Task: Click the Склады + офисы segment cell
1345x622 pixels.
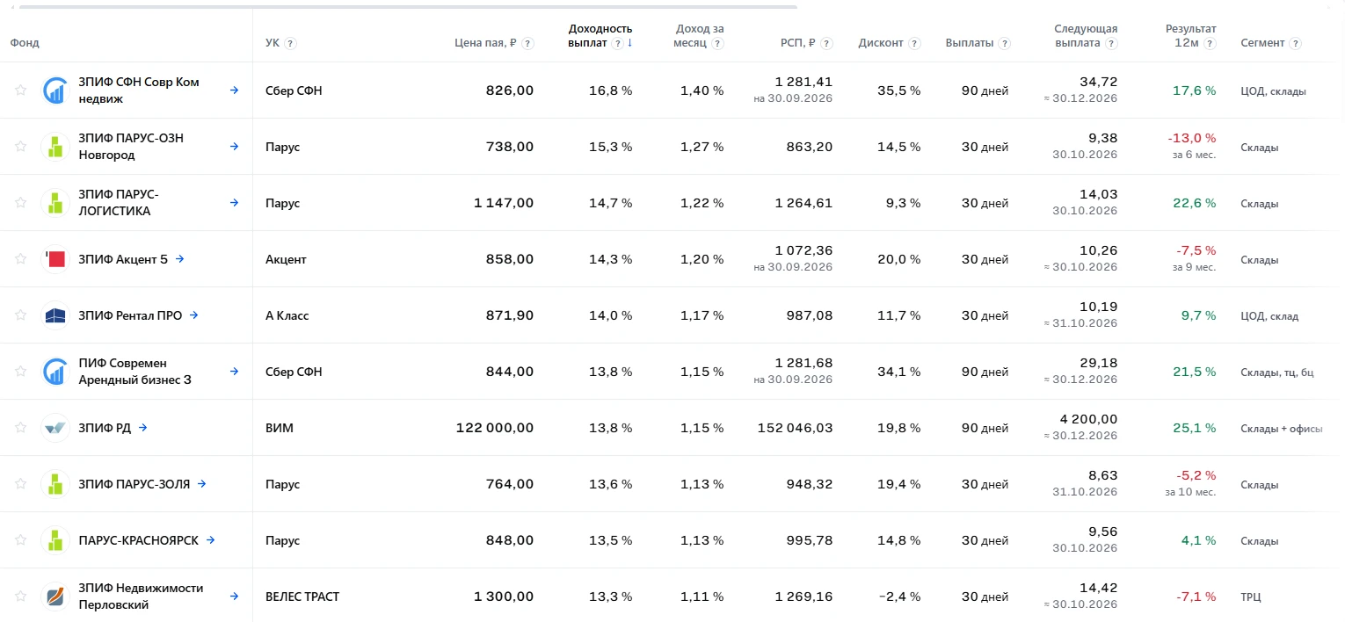Action: [1281, 428]
